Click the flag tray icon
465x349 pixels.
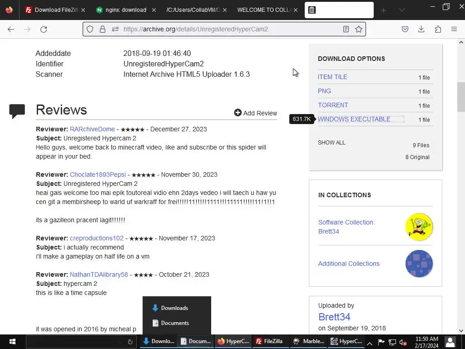381,342
